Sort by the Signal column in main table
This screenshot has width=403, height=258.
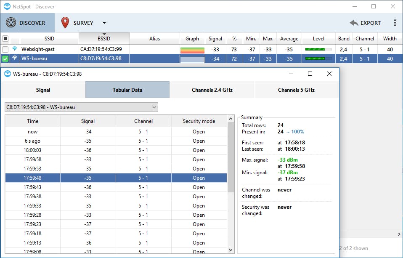point(215,39)
